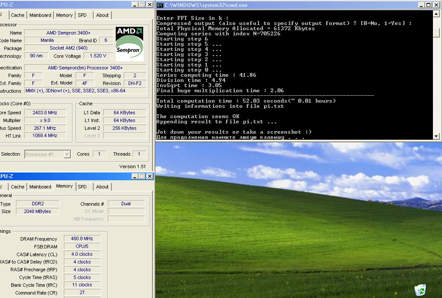This screenshot has height=298, width=442.
Task: Open the Recycle Bin on desktop
Action: pyautogui.click(x=420, y=290)
